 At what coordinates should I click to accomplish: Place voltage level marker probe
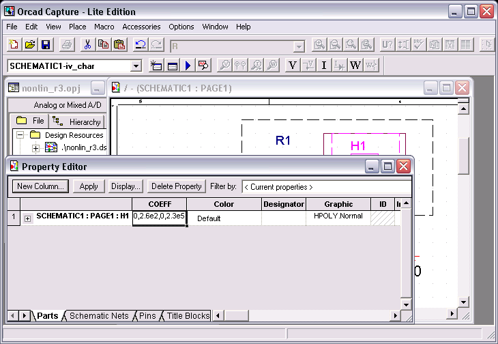224,66
